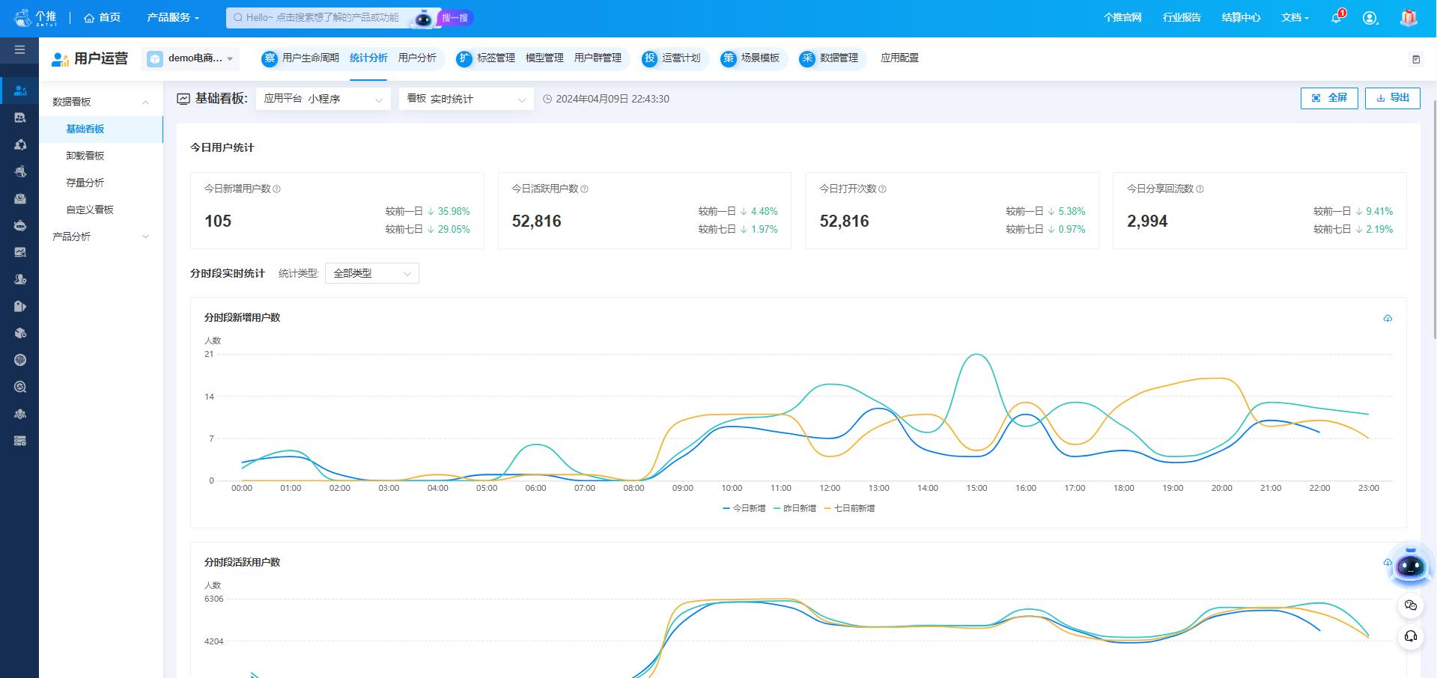The width and height of the screenshot is (1437, 678).
Task: Open the 模型管理 tab
Action: point(544,58)
